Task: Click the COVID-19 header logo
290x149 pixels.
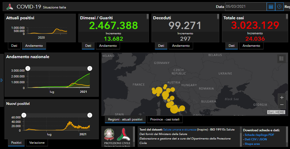Action: [x=10, y=7]
